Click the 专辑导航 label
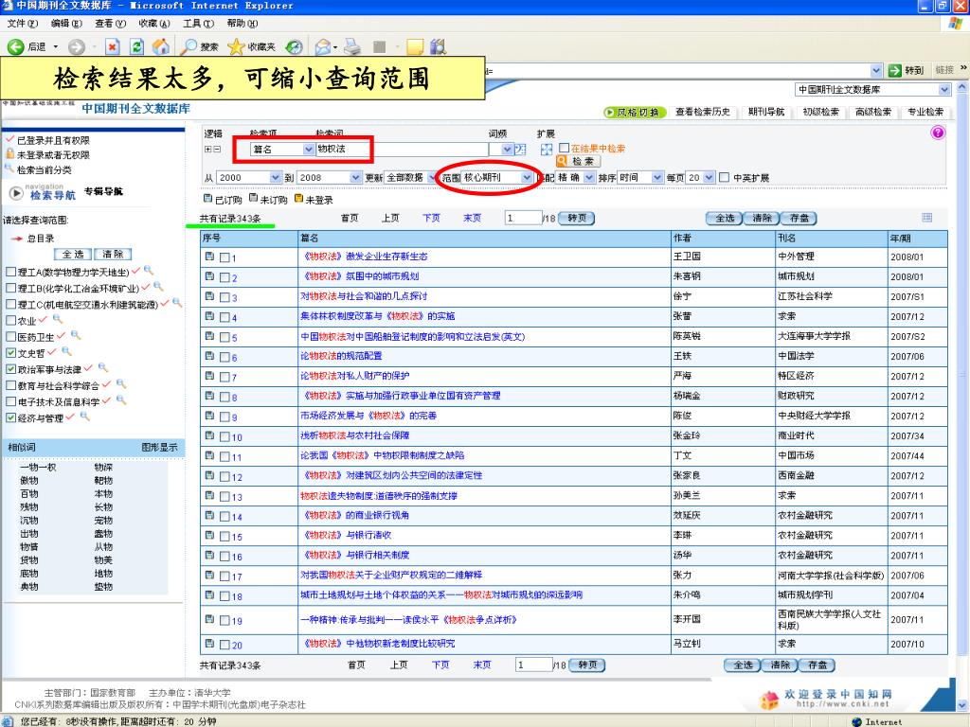970x727 pixels. 103,191
